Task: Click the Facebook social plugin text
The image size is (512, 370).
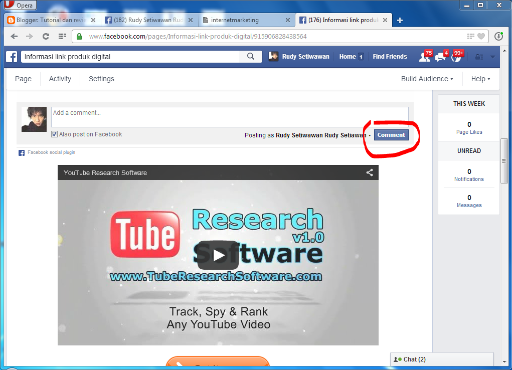Action: (51, 152)
